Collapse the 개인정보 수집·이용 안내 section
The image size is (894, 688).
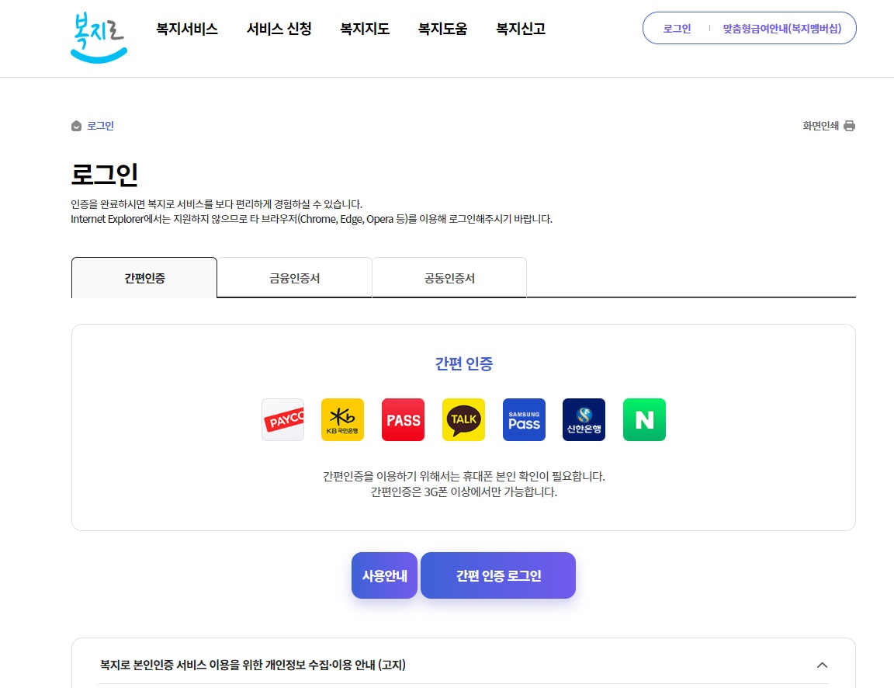[822, 665]
